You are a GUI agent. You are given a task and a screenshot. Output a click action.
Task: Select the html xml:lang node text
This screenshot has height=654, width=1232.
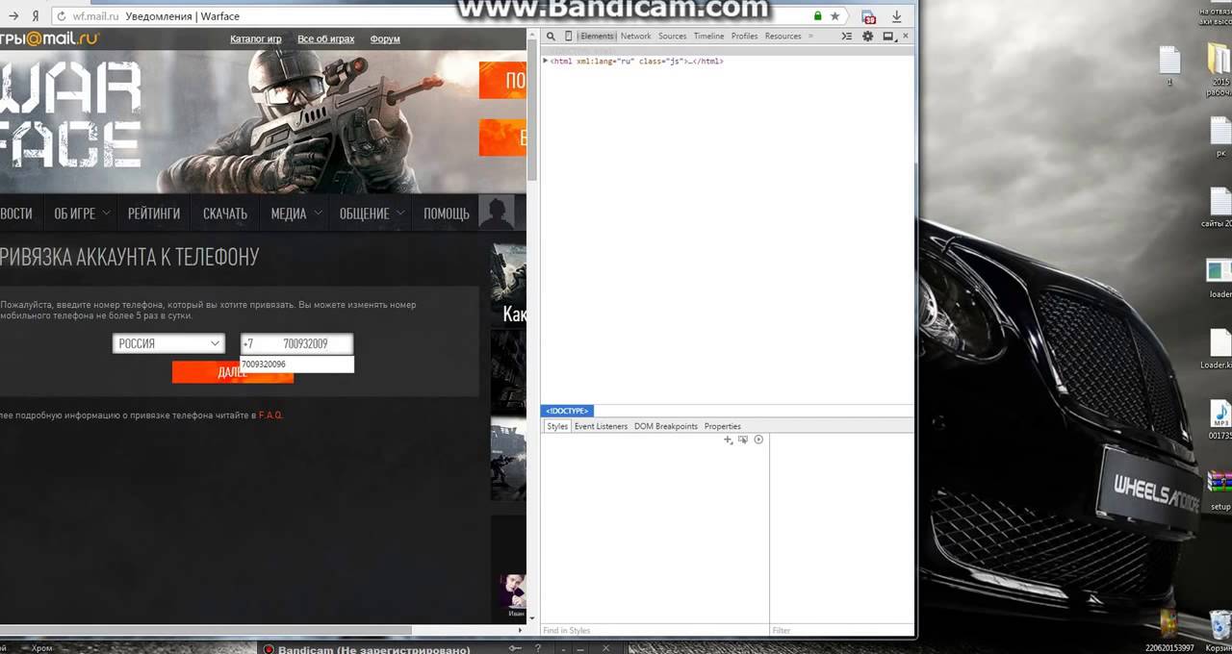click(636, 61)
